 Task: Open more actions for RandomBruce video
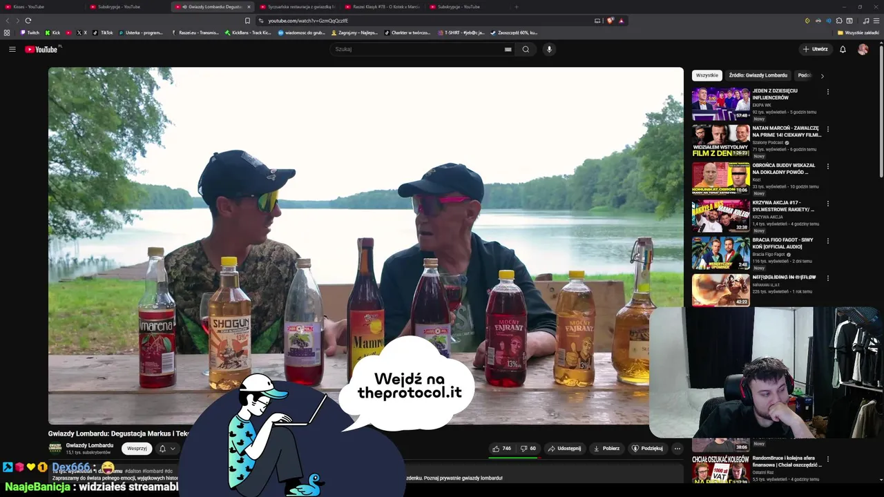pos(827,458)
